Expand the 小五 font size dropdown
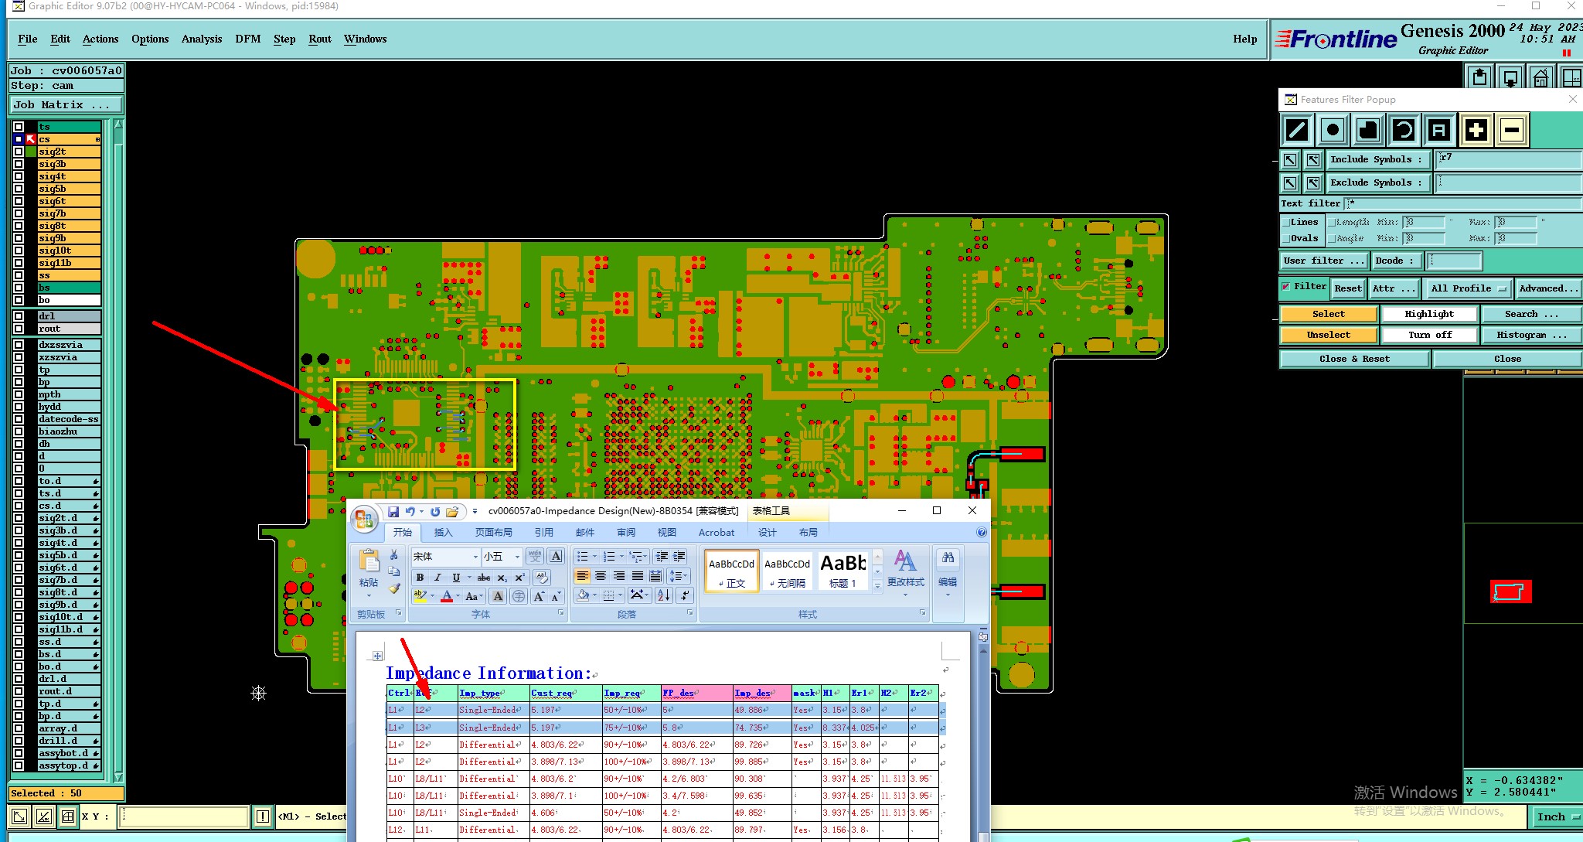Image resolution: width=1583 pixels, height=842 pixels. [x=517, y=557]
